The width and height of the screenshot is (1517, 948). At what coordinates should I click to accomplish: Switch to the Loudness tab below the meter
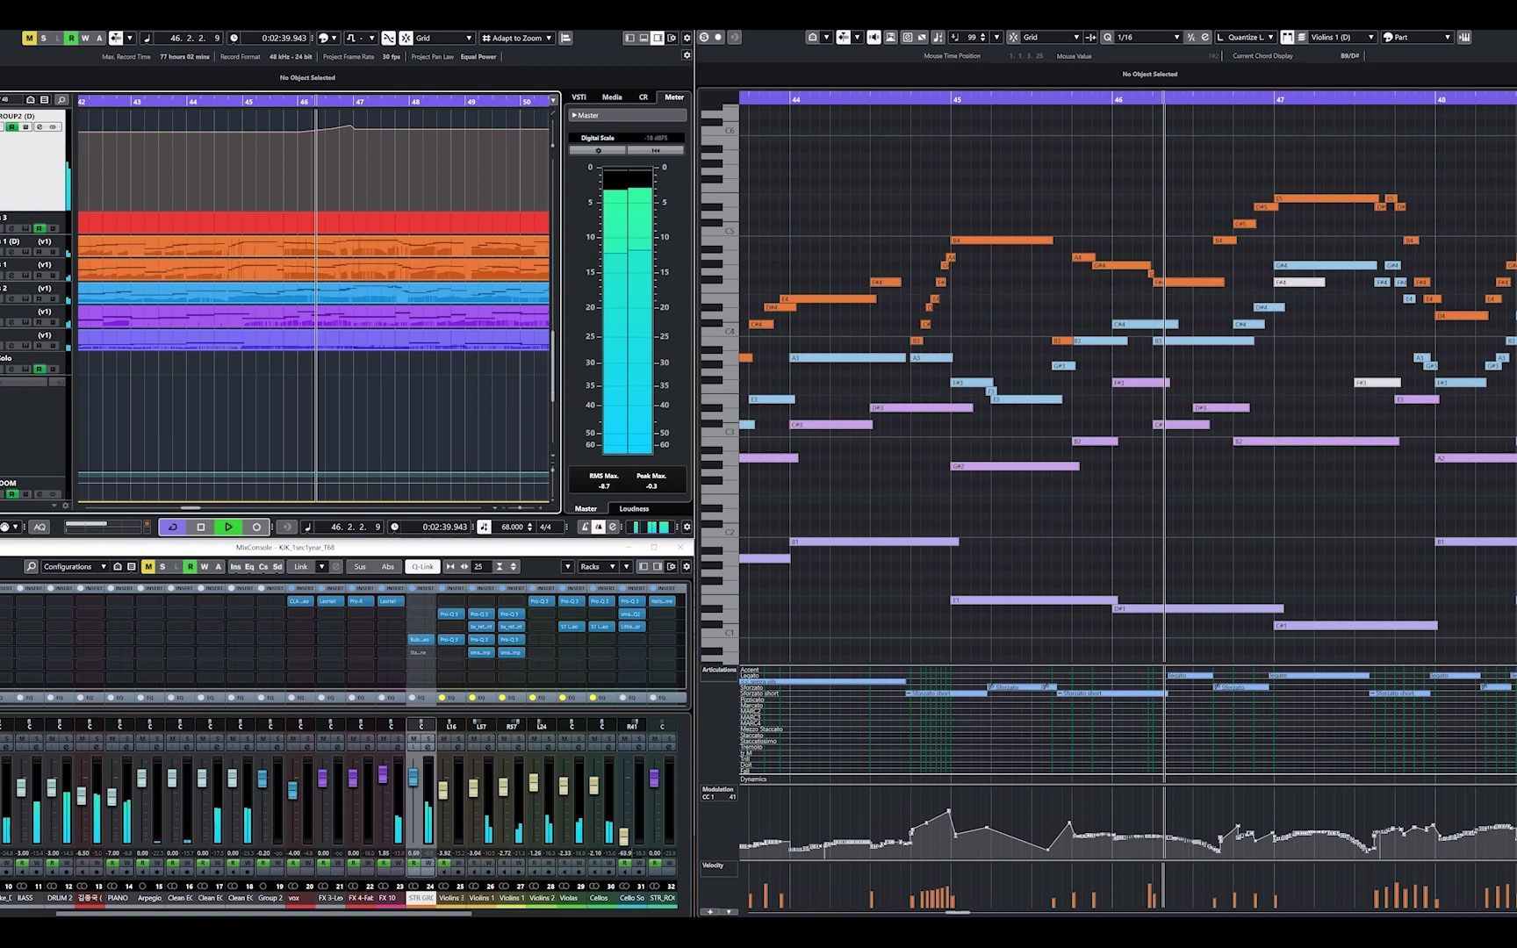tap(633, 508)
